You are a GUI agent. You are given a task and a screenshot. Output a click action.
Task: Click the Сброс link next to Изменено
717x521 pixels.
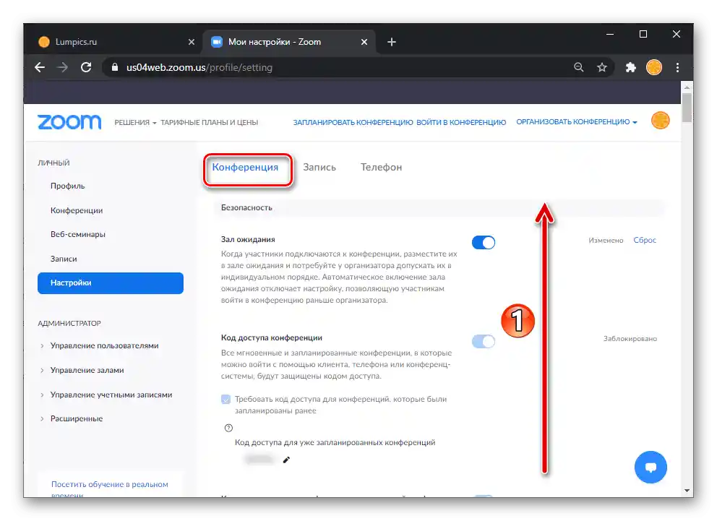click(x=644, y=240)
